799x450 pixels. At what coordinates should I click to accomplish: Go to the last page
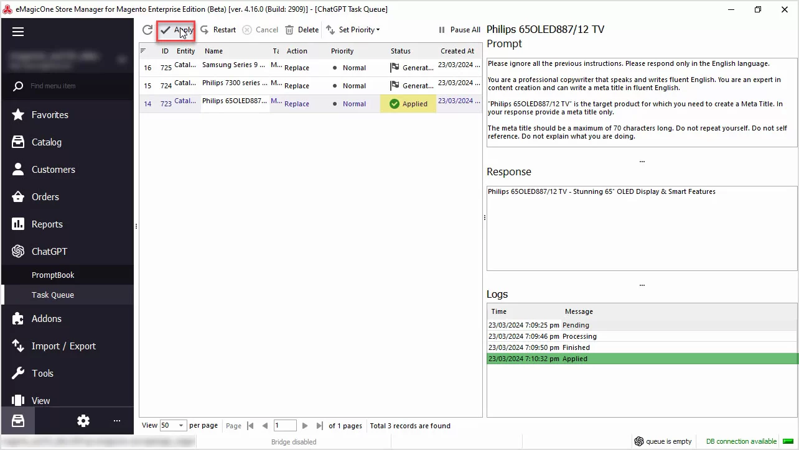coord(319,426)
